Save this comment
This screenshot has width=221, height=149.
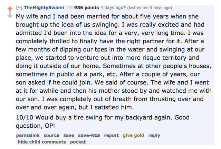point(68,135)
